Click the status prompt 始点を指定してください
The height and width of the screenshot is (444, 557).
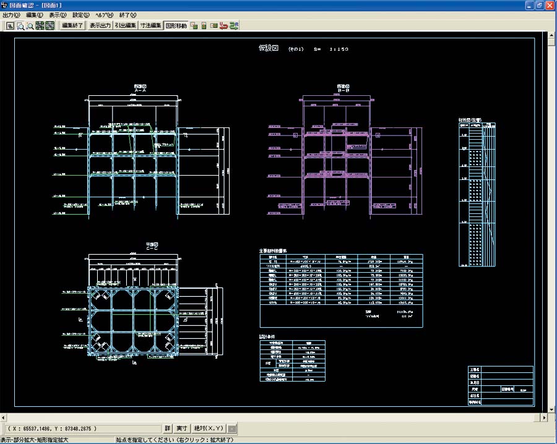click(175, 440)
